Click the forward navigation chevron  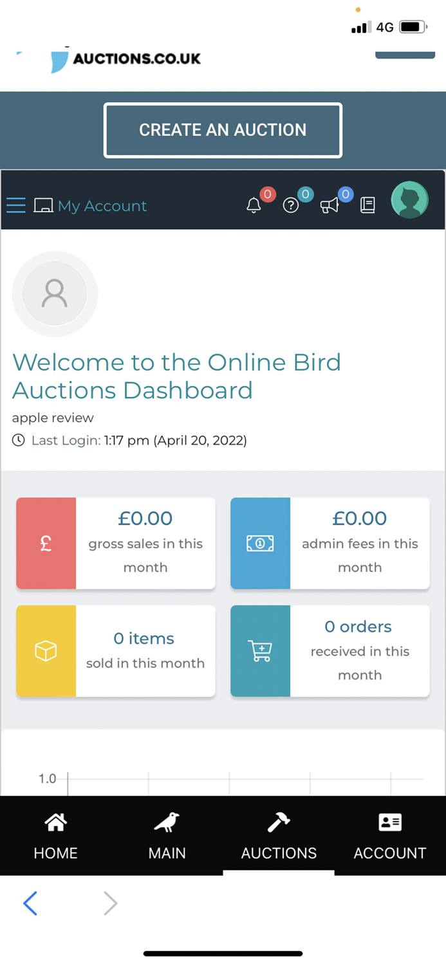(x=109, y=903)
